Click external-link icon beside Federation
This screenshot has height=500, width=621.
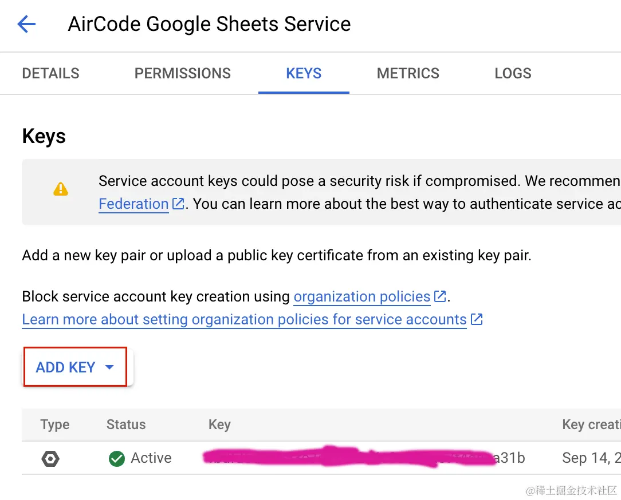179,204
